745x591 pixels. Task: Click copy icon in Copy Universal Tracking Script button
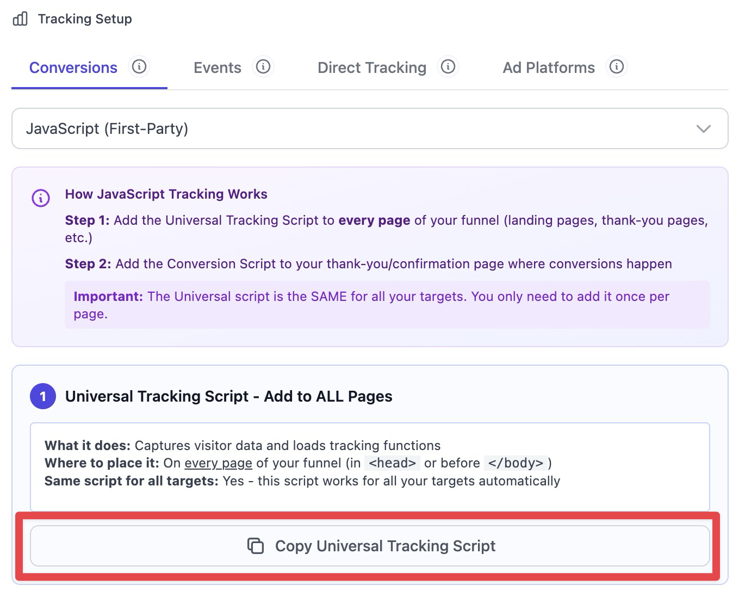(x=256, y=545)
